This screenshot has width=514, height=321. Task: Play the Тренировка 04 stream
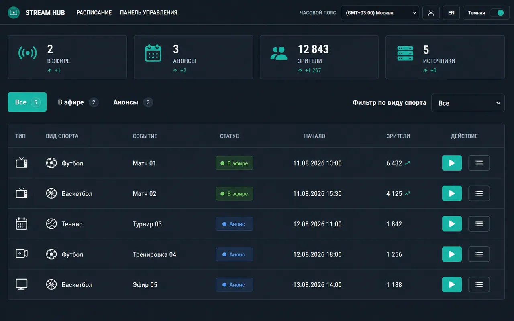click(452, 254)
